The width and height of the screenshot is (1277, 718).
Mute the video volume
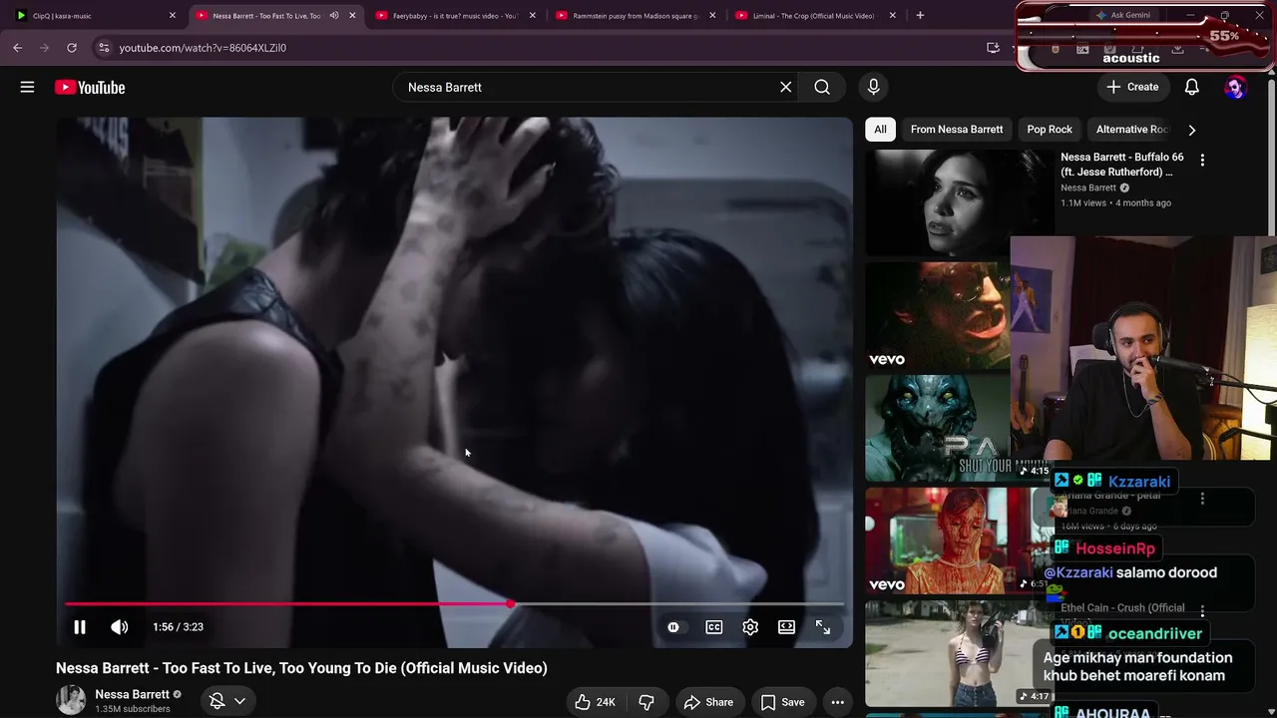pyautogui.click(x=120, y=627)
